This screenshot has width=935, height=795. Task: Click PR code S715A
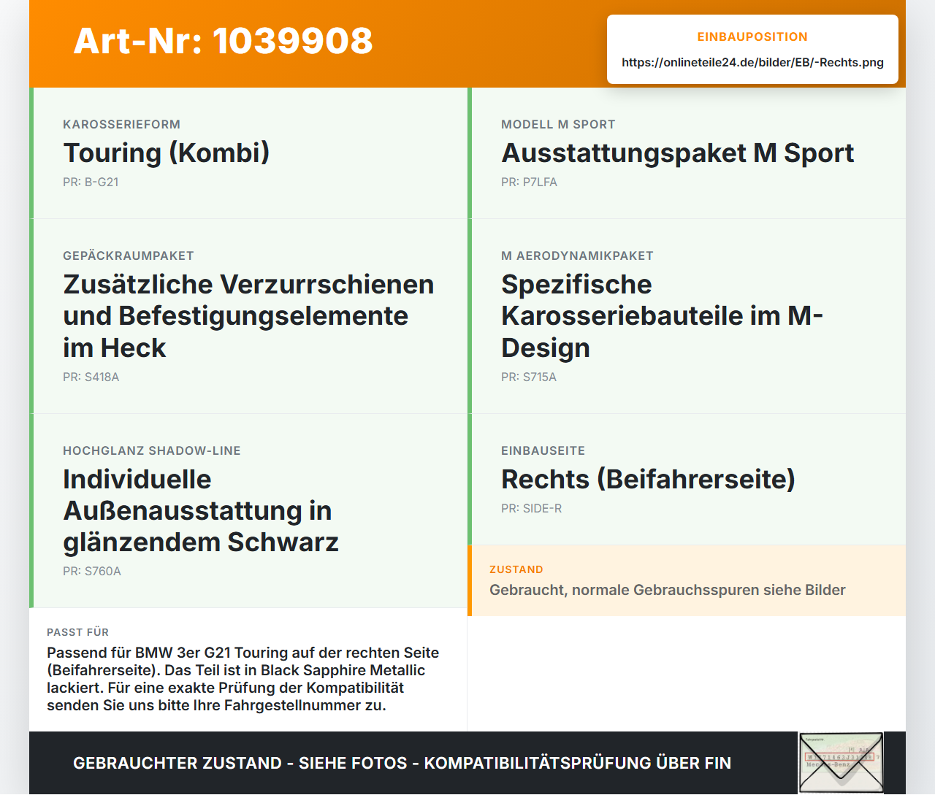529,377
